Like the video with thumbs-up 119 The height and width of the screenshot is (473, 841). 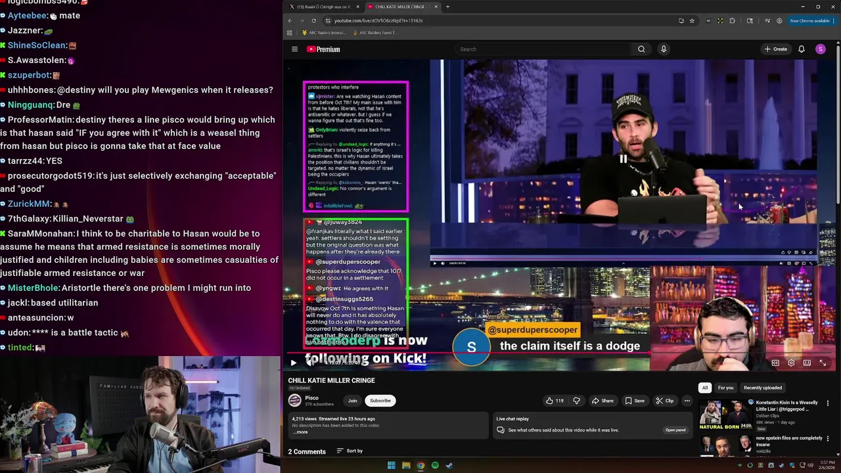pos(555,401)
